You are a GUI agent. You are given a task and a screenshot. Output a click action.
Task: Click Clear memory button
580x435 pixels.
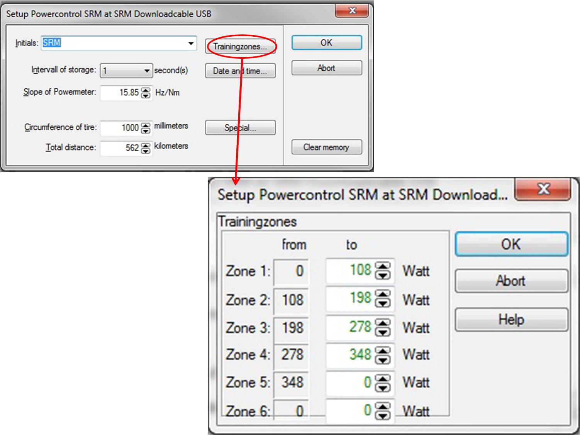point(326,147)
